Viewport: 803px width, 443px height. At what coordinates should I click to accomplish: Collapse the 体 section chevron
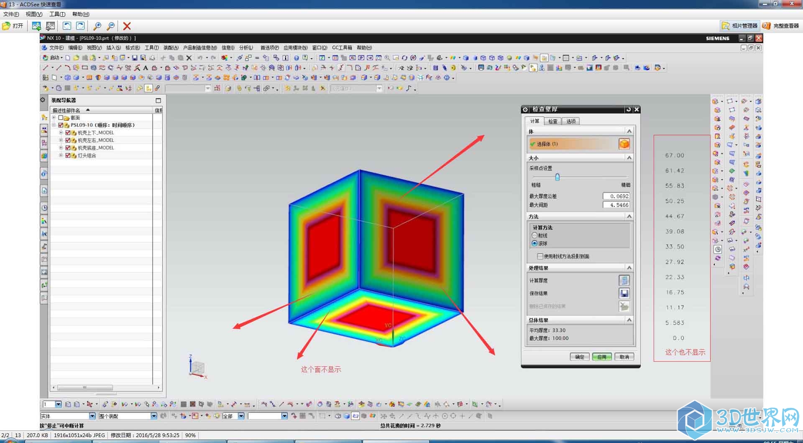click(x=629, y=131)
